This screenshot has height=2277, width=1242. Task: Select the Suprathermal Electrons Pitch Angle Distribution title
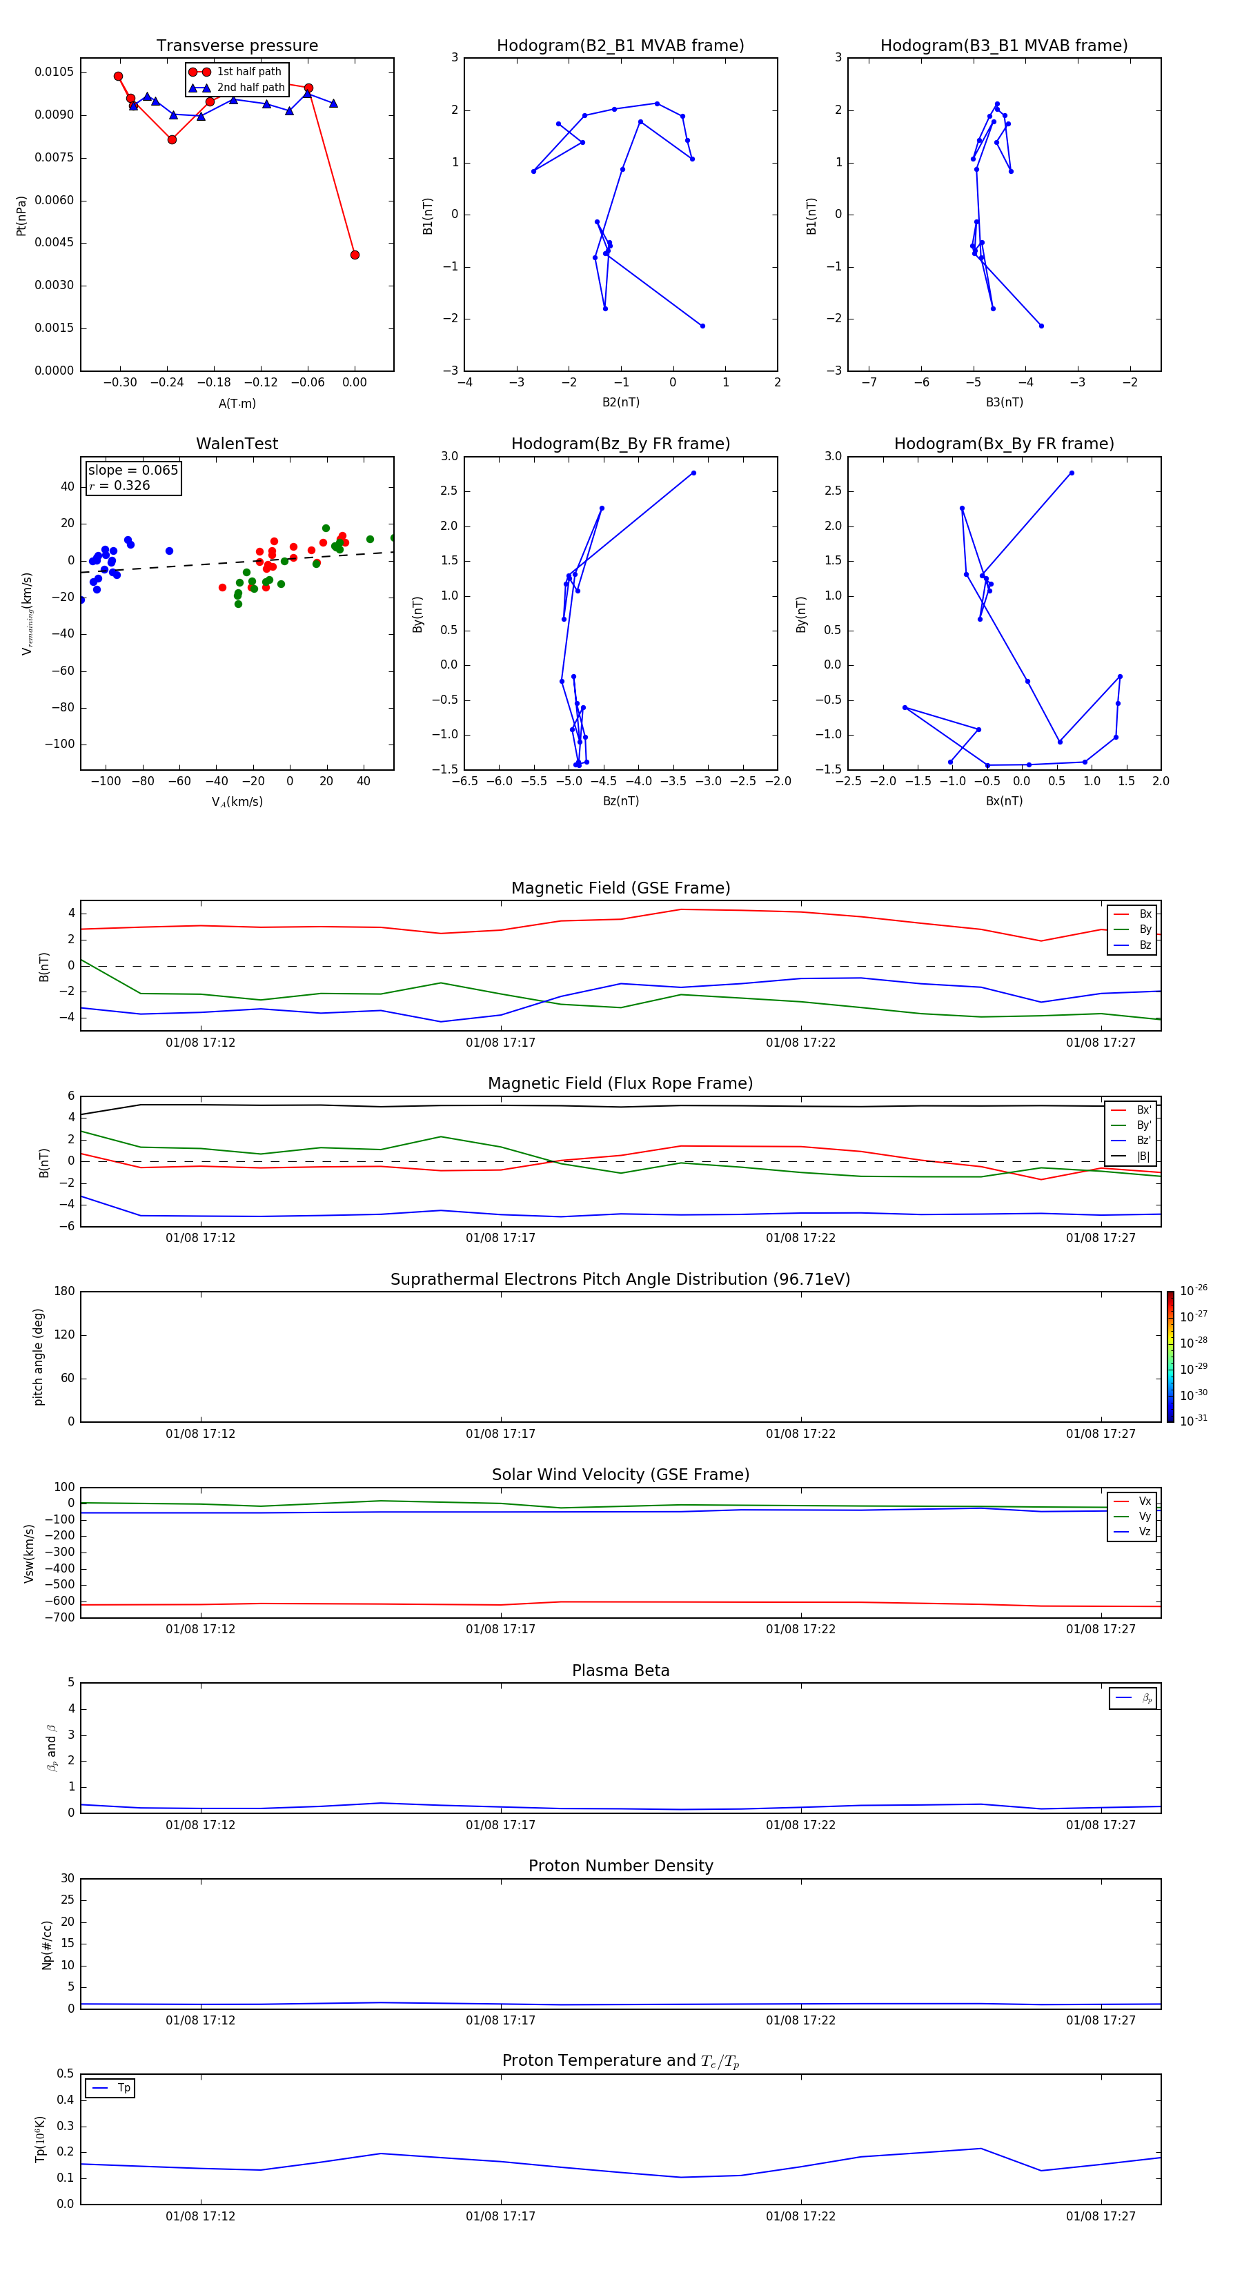tap(620, 1280)
